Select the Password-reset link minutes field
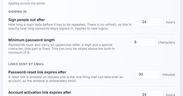The image size is (183, 96). (148, 74)
